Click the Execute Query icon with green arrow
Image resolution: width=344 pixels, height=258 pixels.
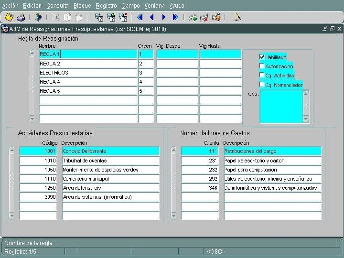point(111,17)
